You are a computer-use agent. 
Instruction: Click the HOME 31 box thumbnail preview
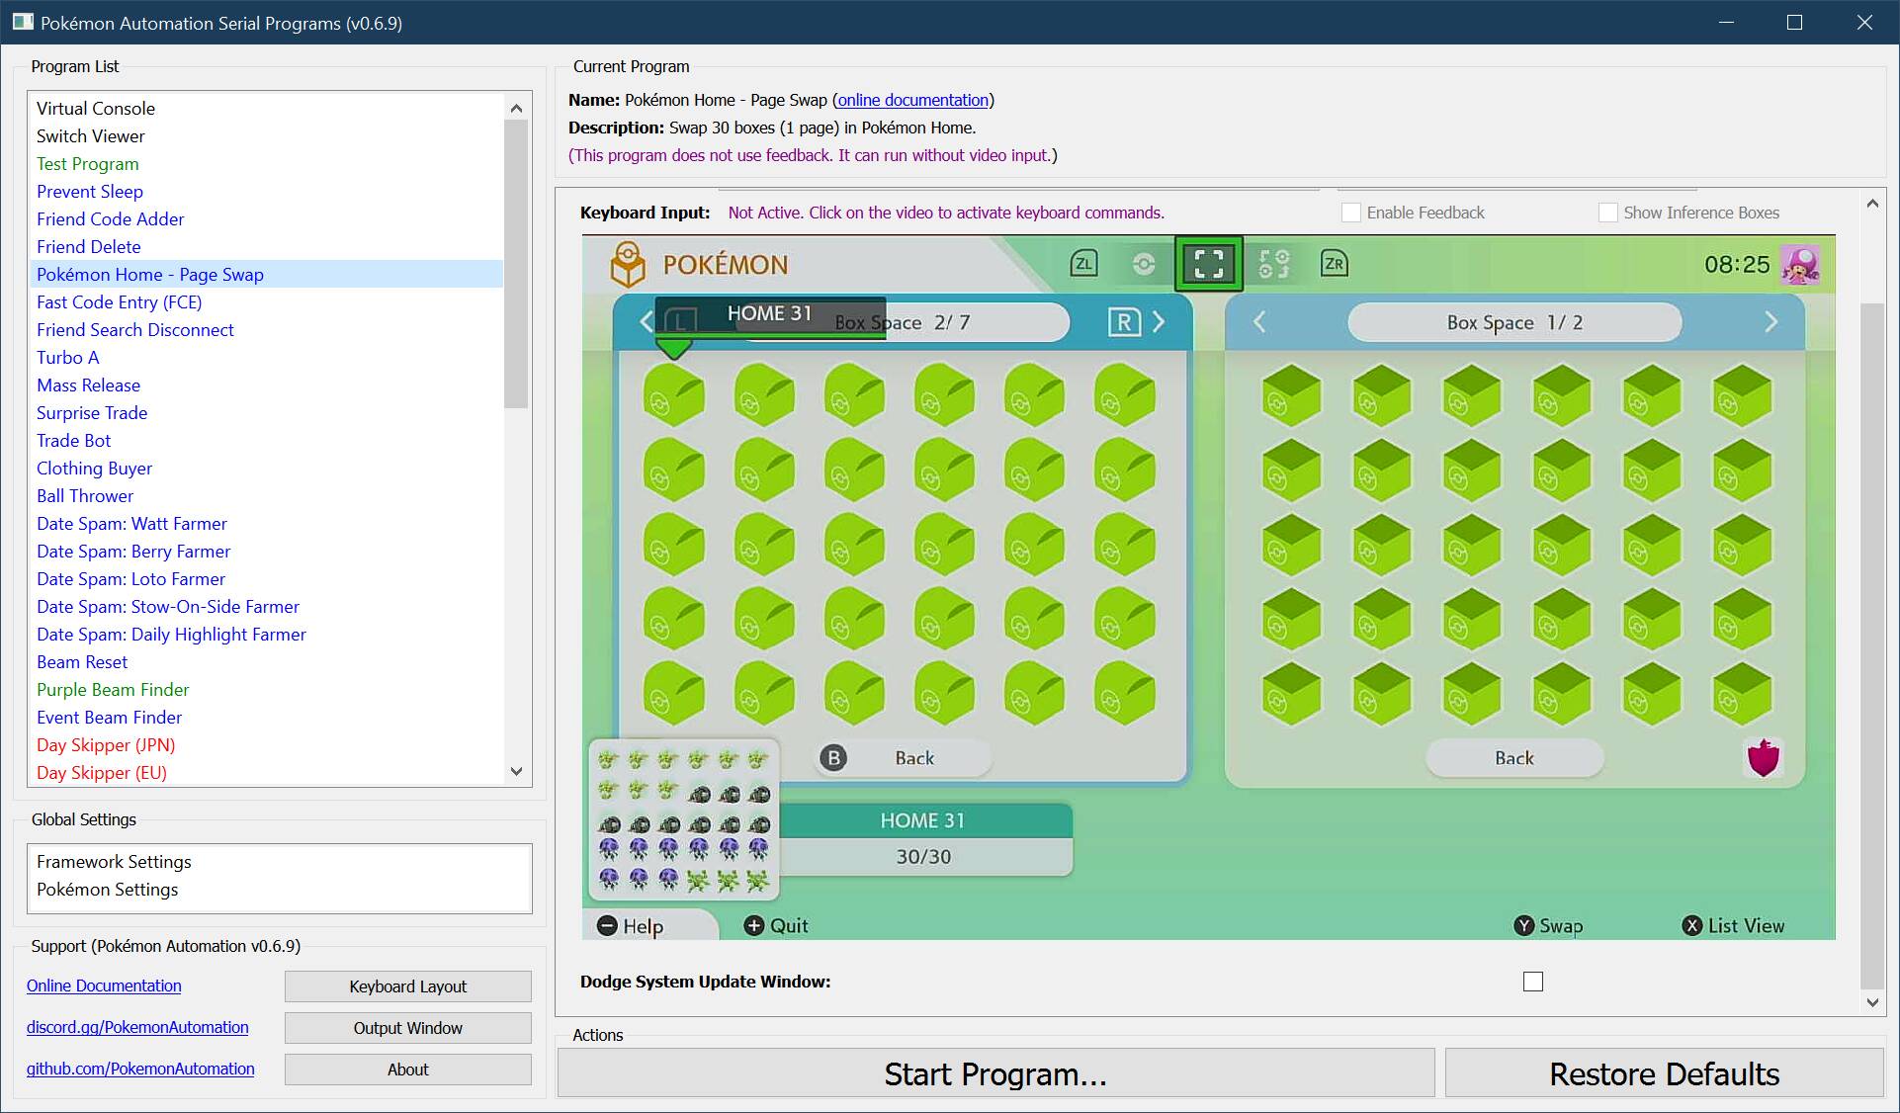[683, 820]
